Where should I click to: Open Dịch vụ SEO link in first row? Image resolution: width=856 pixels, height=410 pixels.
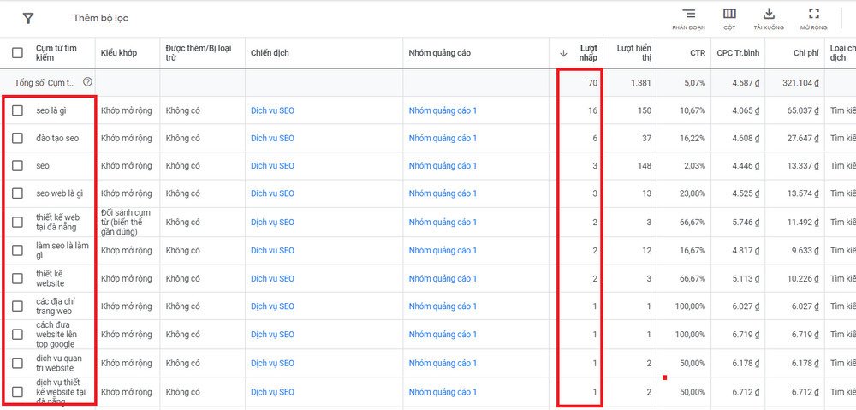[x=272, y=110]
